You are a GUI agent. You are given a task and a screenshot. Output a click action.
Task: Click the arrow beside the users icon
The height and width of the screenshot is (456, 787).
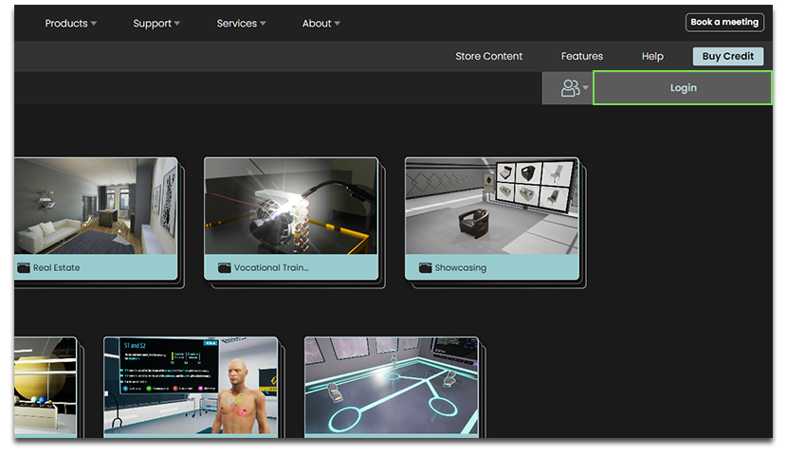(585, 88)
